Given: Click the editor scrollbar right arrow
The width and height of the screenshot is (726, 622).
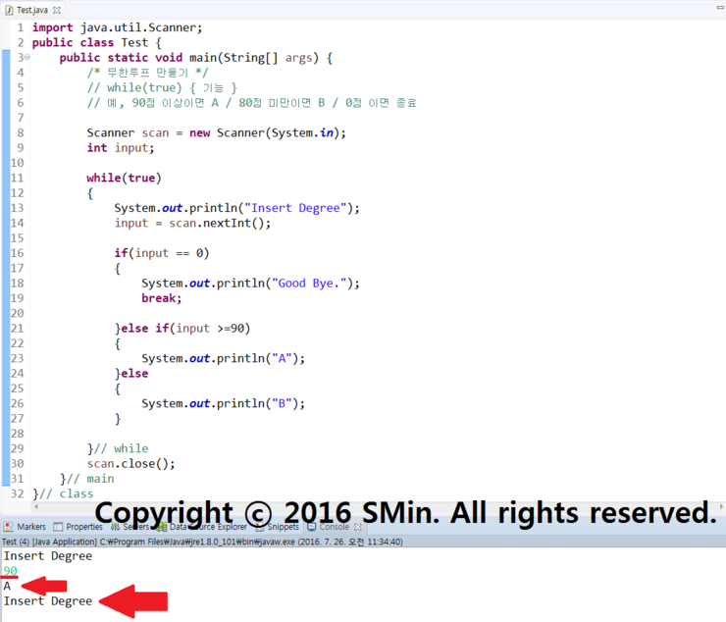Looking at the screenshot, I should pos(721,506).
